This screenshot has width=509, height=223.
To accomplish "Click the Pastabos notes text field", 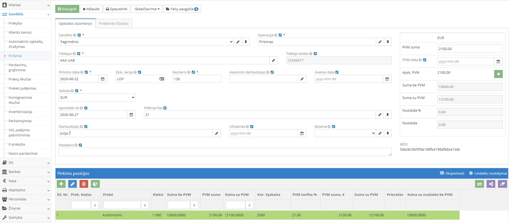I will 225,152.
